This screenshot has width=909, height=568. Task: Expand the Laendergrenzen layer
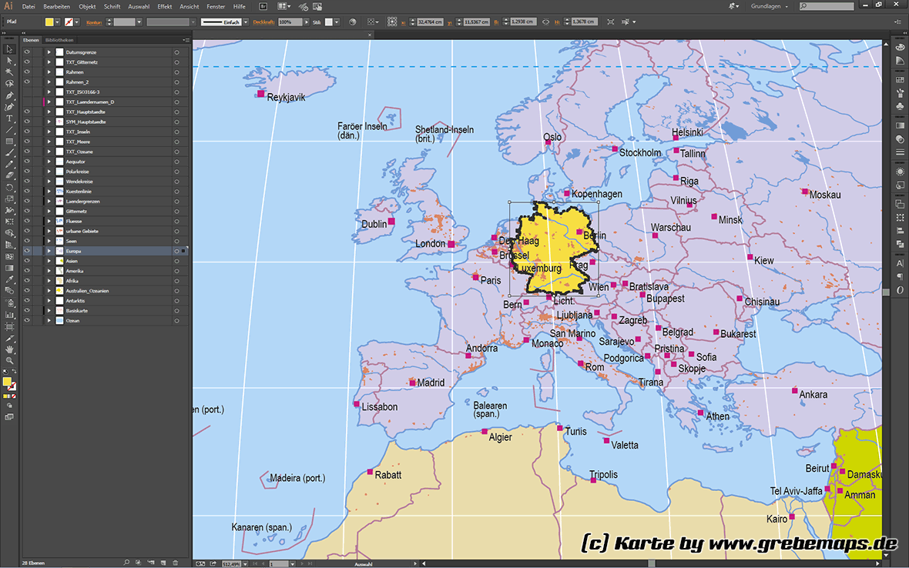(x=49, y=201)
